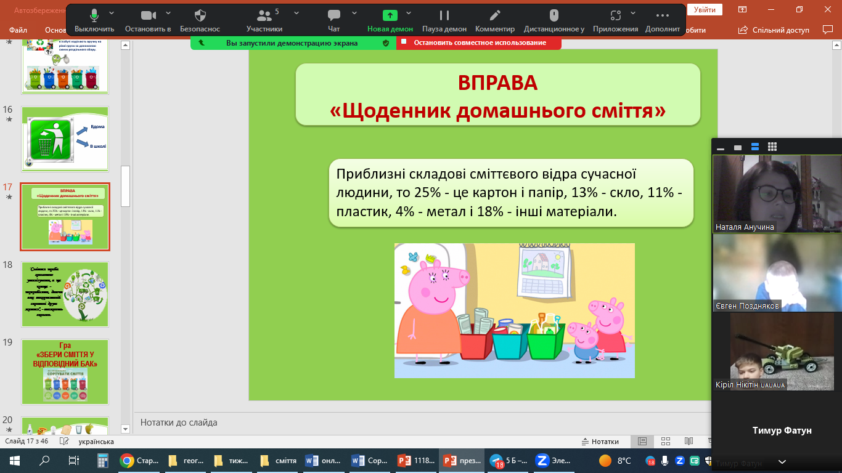
Task: Click Кіріл Нікітін video tile
Action: 777,352
